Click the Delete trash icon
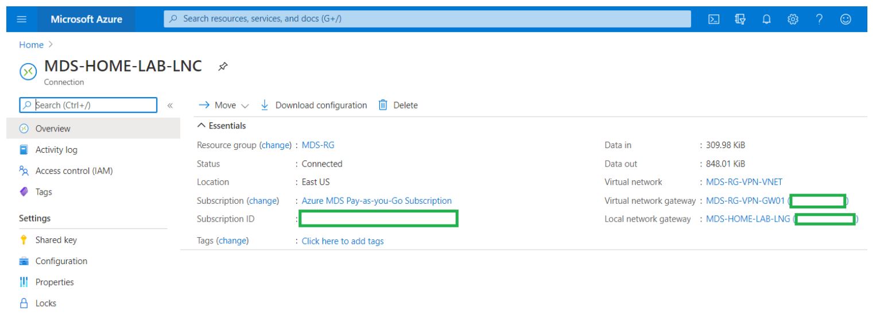This screenshot has width=876, height=329. click(x=383, y=105)
